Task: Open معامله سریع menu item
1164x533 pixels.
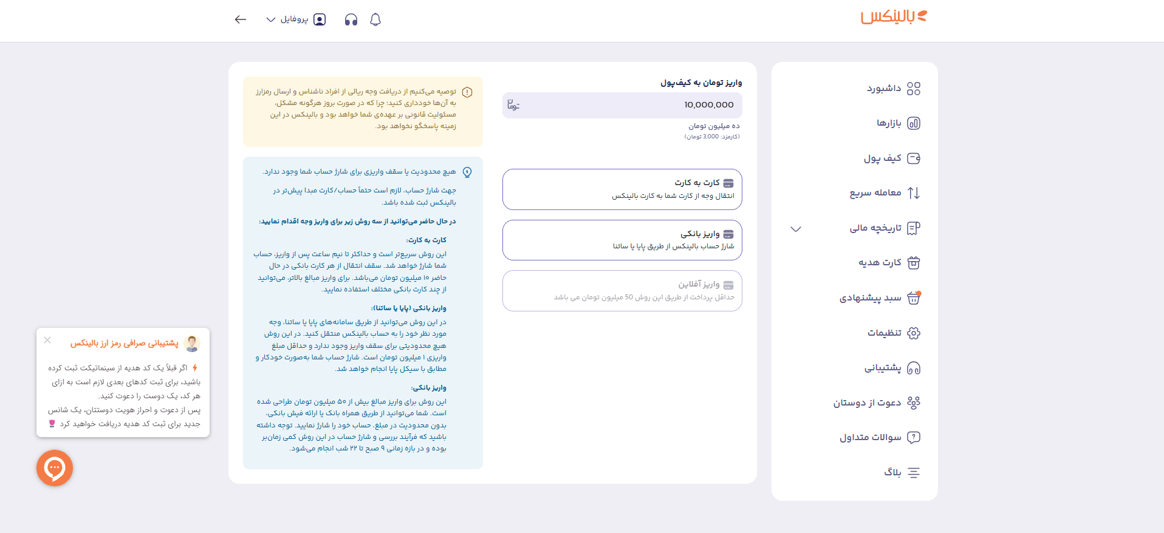Action: coord(875,193)
